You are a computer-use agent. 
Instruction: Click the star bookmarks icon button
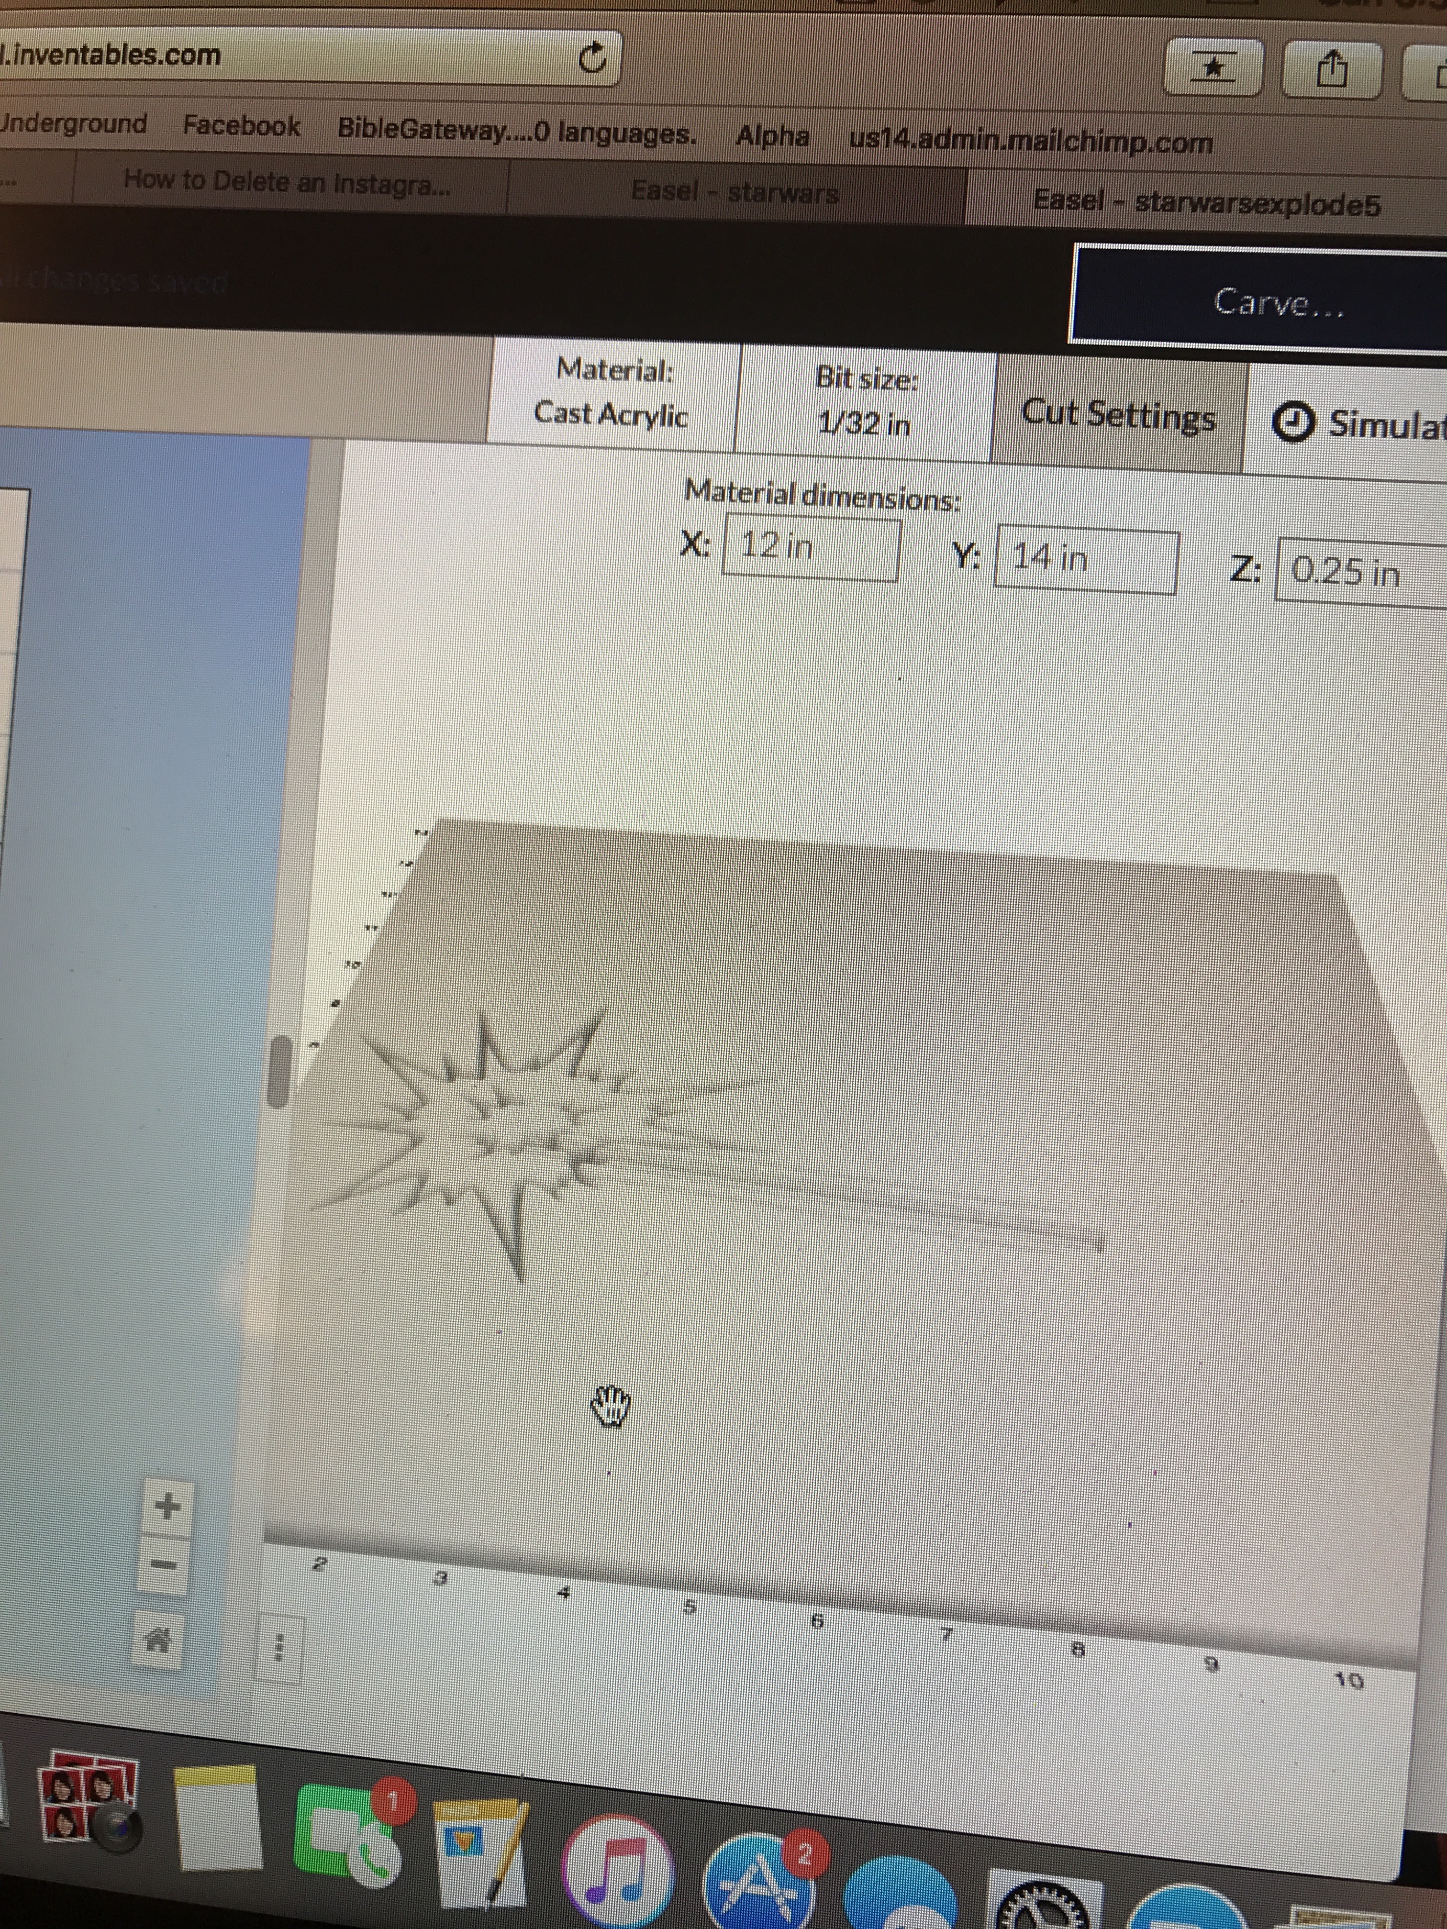pos(1214,67)
